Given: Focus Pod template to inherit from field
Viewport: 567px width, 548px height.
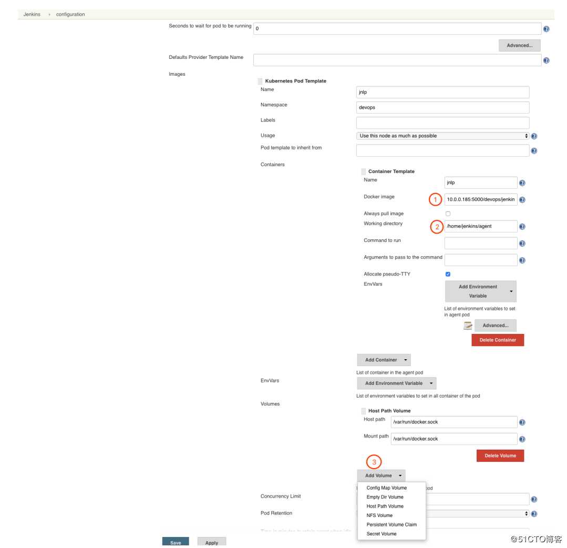Looking at the screenshot, I should [442, 150].
